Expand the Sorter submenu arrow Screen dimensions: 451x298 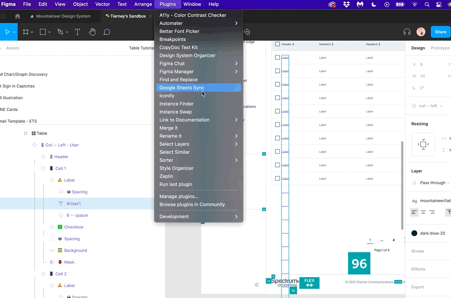236,160
